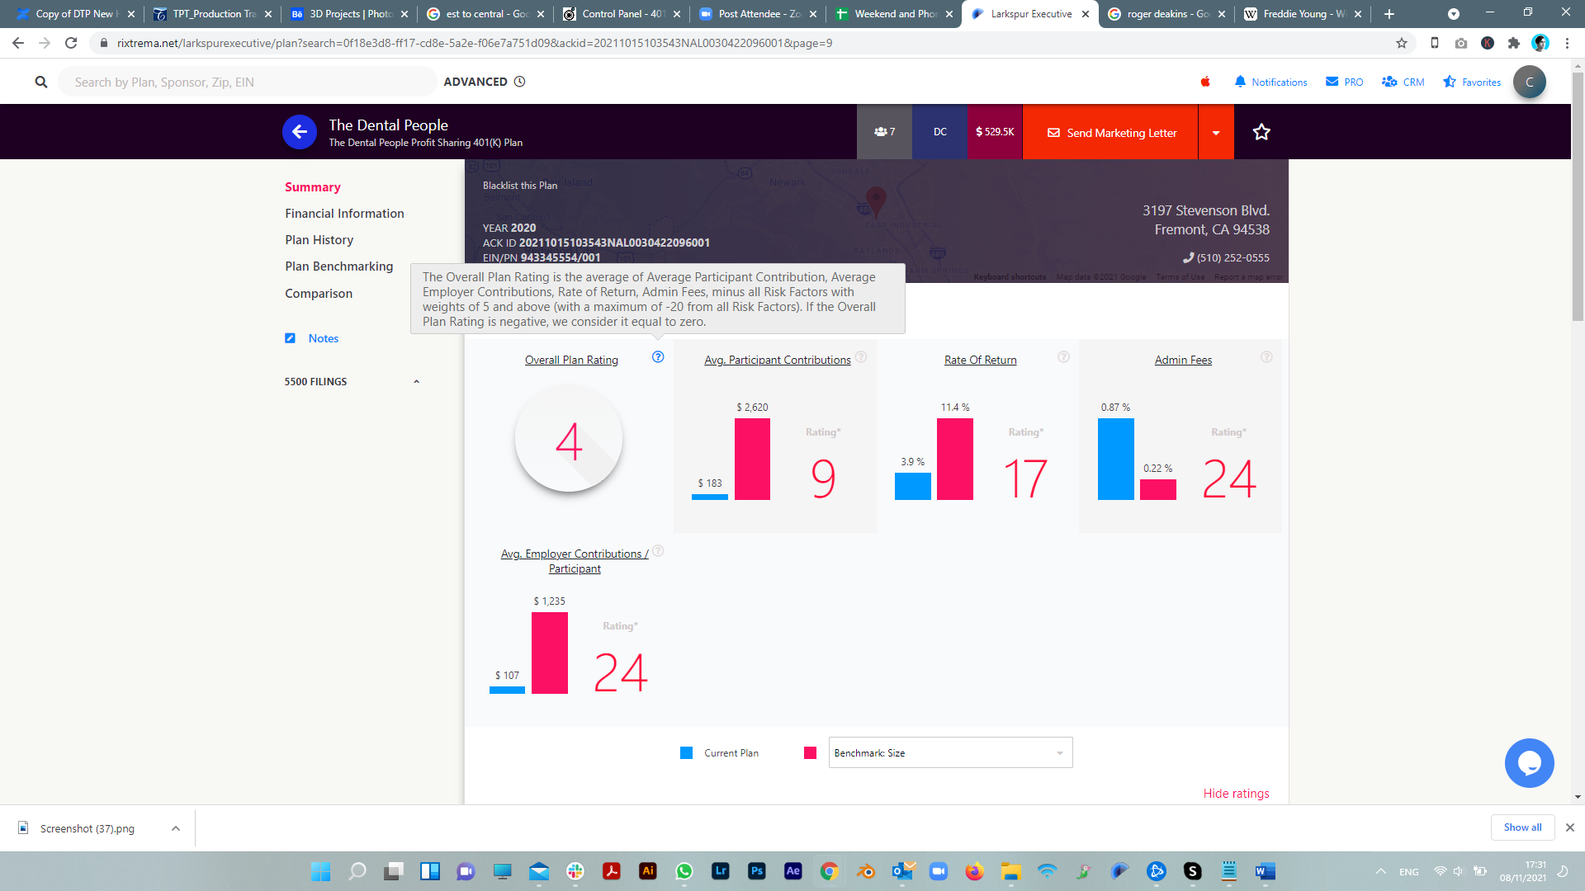Click the favorite star icon in plan header

click(x=1261, y=132)
